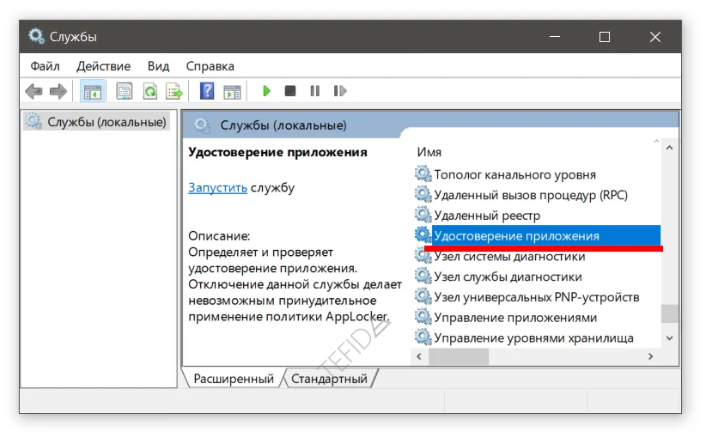
Task: Click the horizontal scrollbar right arrow
Action: [x=651, y=356]
